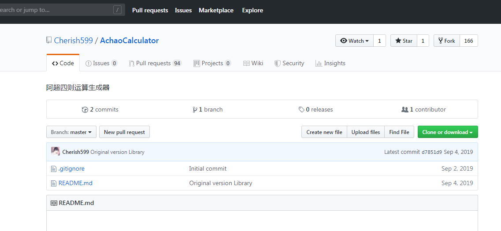Click the description 阿超四则运算生成器

(78, 88)
